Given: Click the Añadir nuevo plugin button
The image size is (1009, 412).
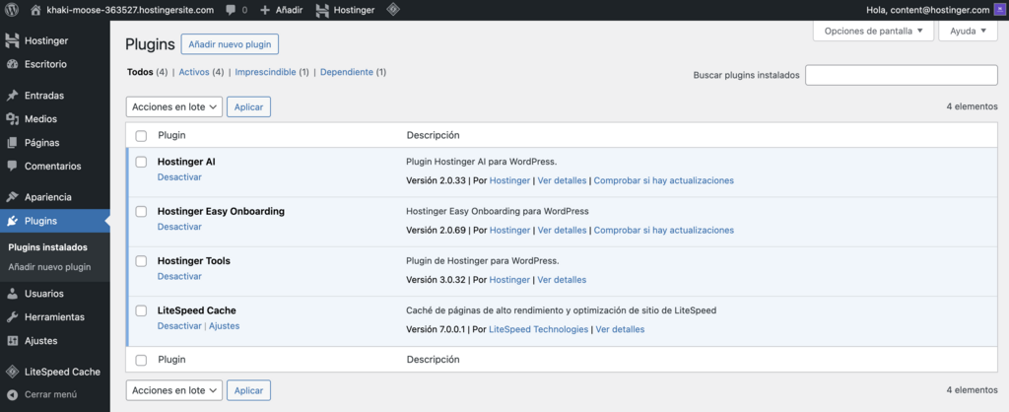Looking at the screenshot, I should tap(230, 44).
